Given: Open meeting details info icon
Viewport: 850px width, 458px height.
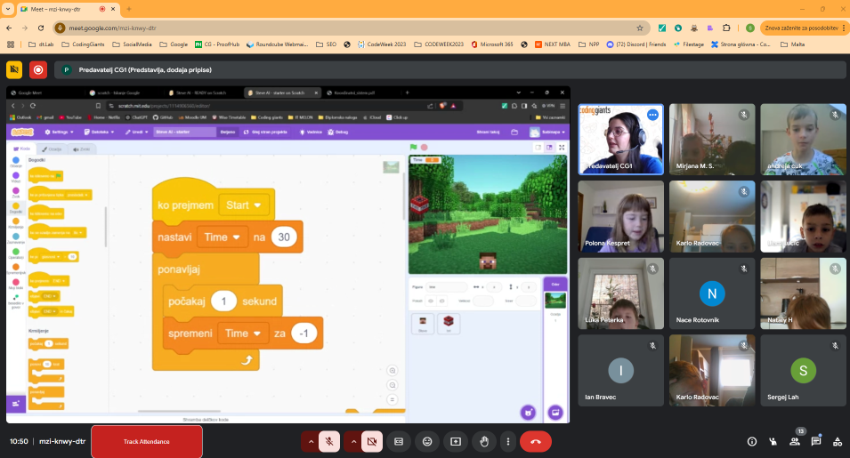Looking at the screenshot, I should coord(752,441).
